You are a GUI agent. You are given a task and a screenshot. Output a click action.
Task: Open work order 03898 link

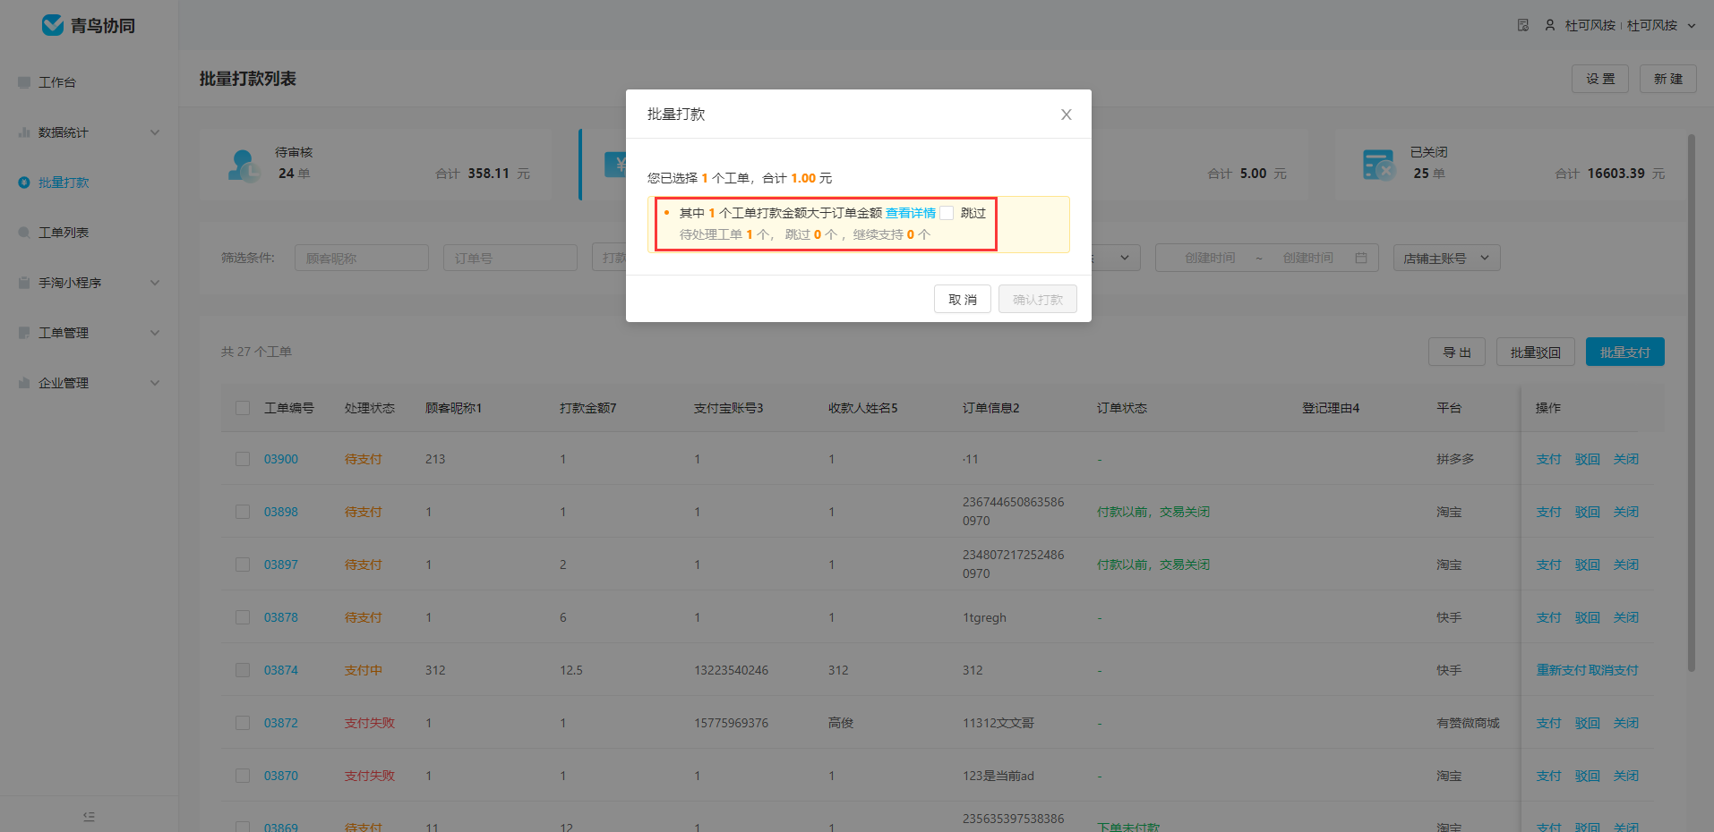click(x=281, y=512)
